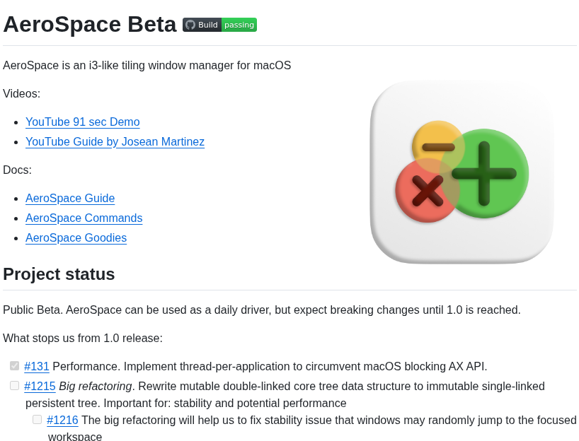Click 'What stops us from 1.0 release:' text
This screenshot has width=579, height=441.
[x=83, y=338]
